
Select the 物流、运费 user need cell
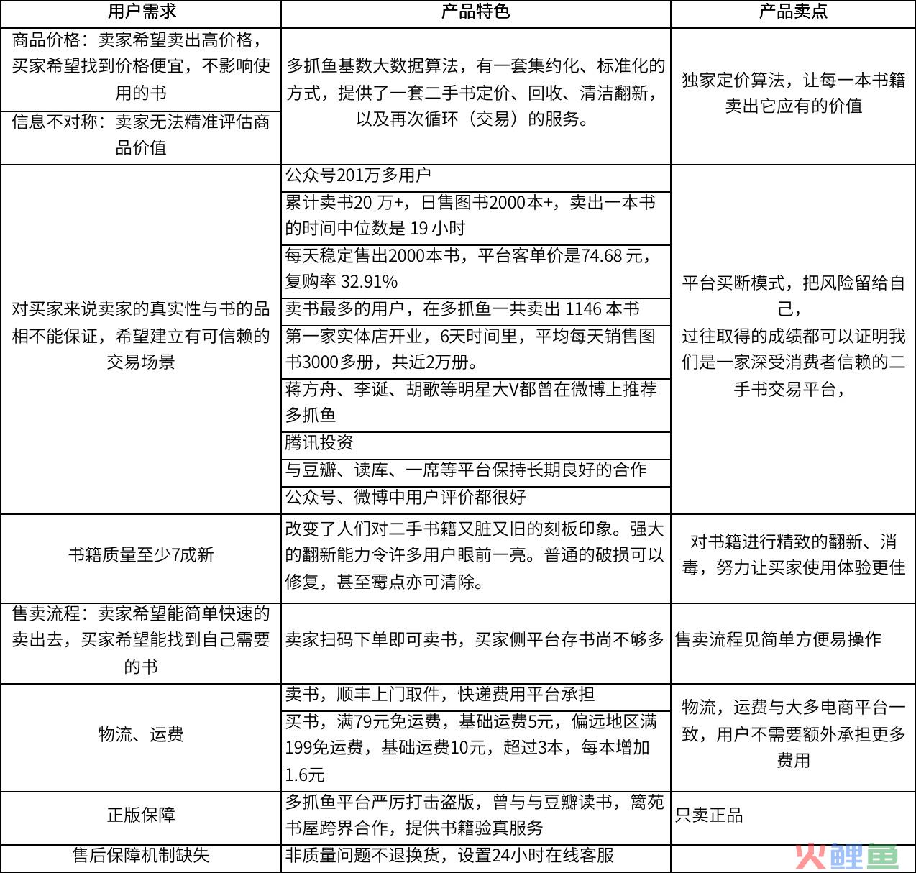coord(141,737)
